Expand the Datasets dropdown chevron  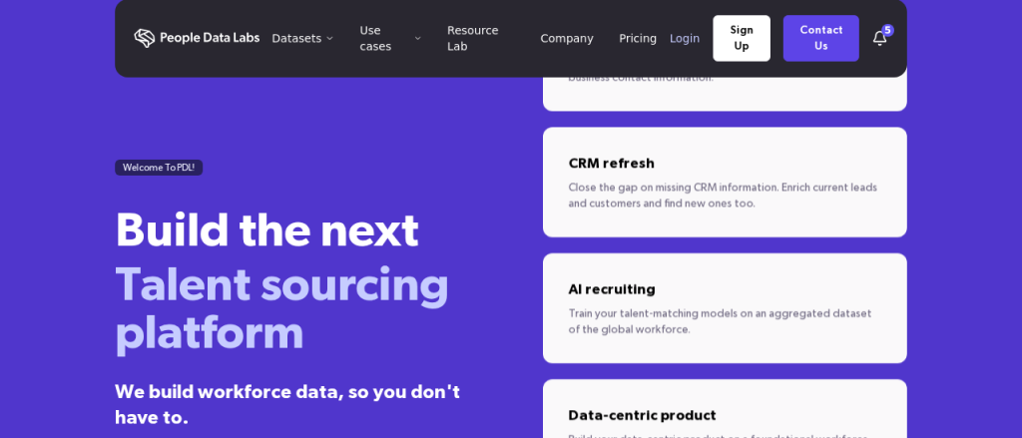[329, 39]
